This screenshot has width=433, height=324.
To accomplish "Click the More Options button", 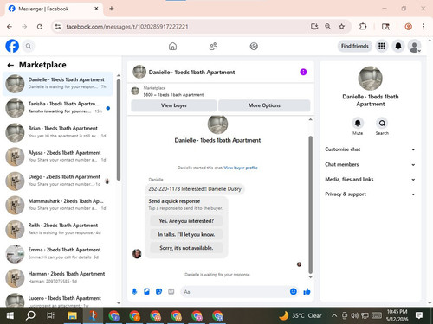I will 264,105.
